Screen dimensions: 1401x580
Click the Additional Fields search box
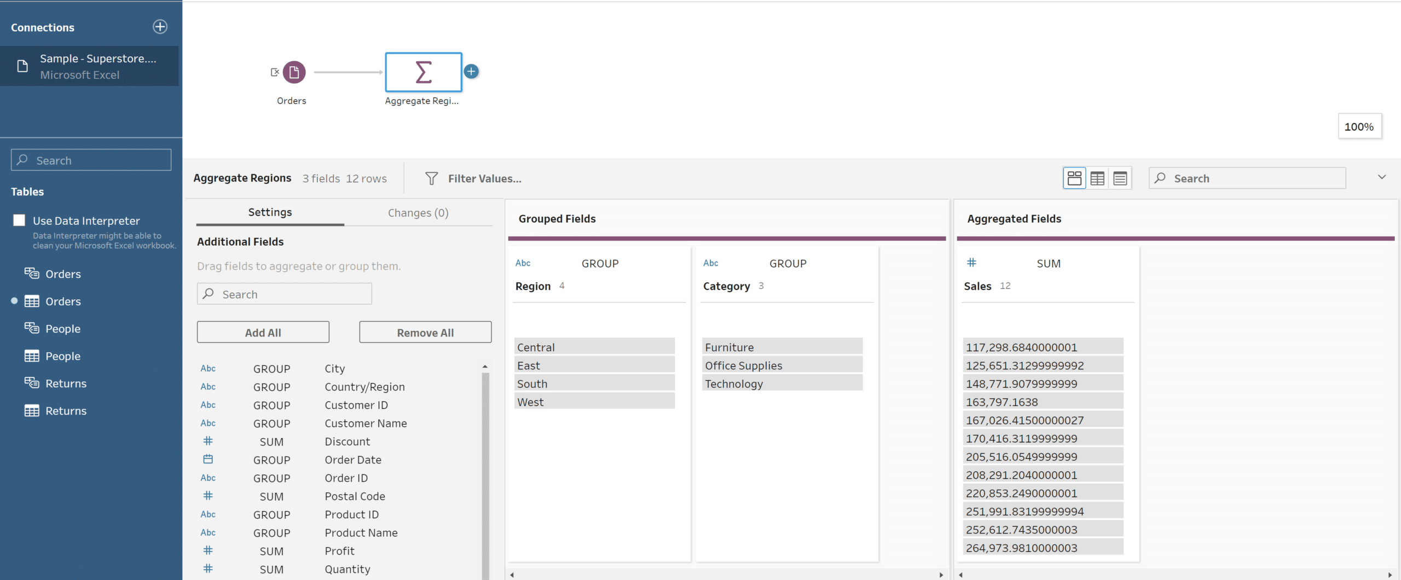(285, 294)
